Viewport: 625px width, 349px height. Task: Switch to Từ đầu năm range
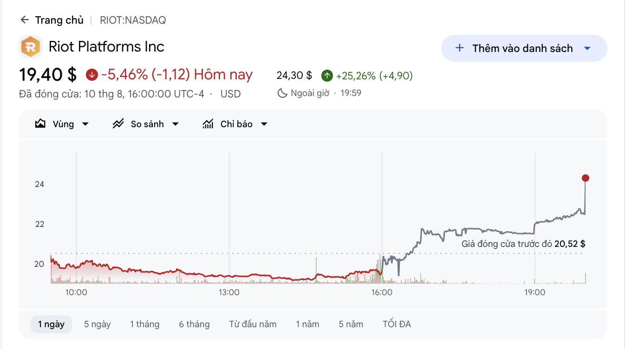253,324
